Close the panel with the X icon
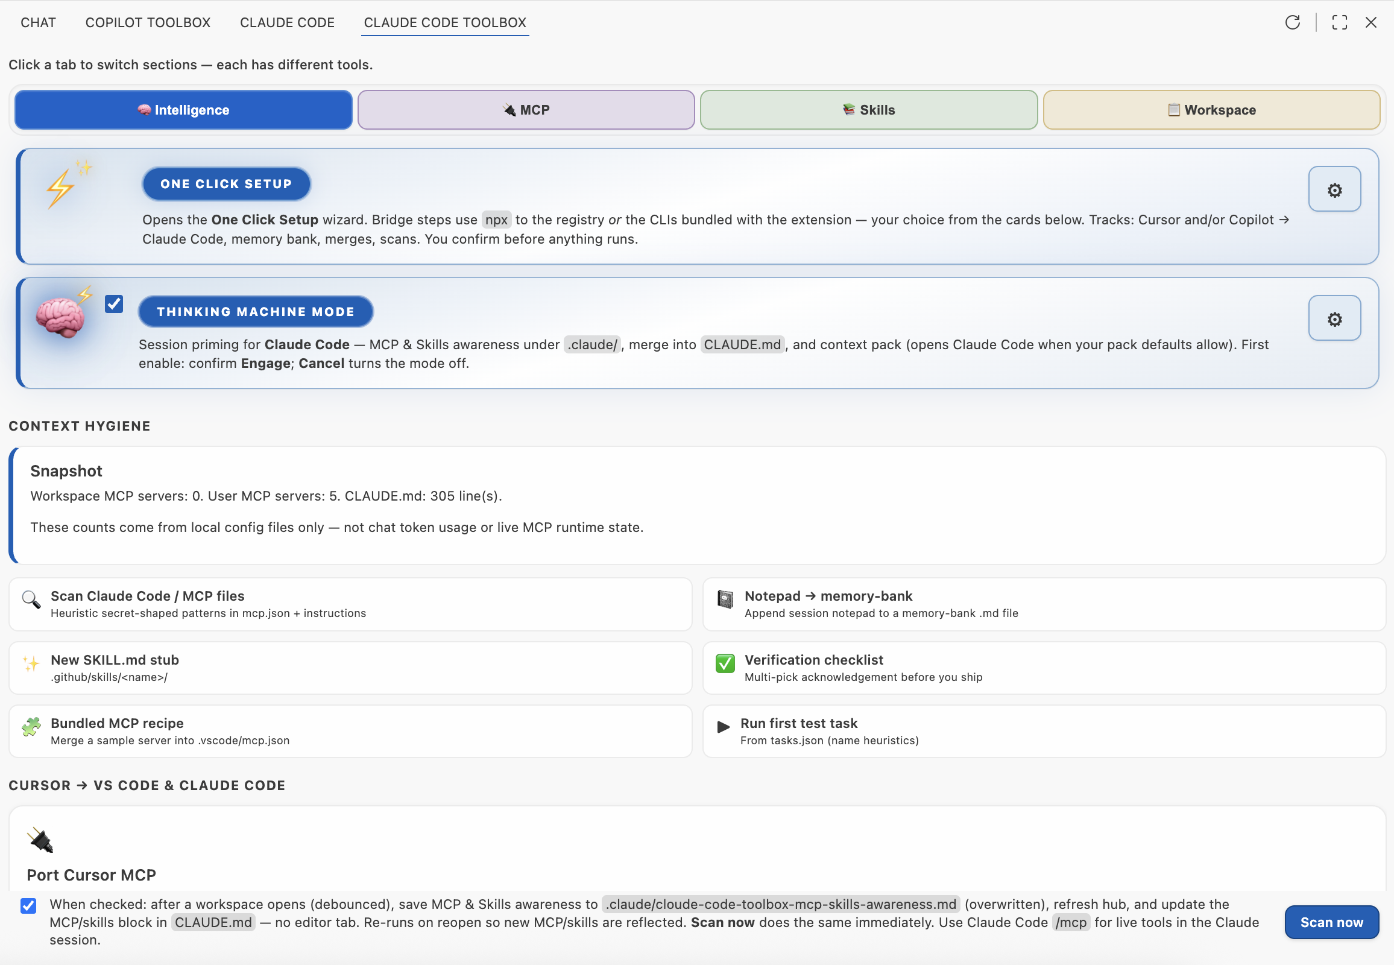The width and height of the screenshot is (1394, 965). pos(1371,22)
